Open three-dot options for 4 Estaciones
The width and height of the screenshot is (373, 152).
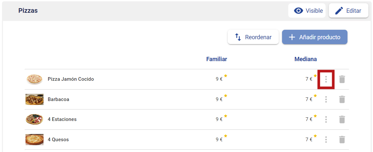click(x=326, y=119)
